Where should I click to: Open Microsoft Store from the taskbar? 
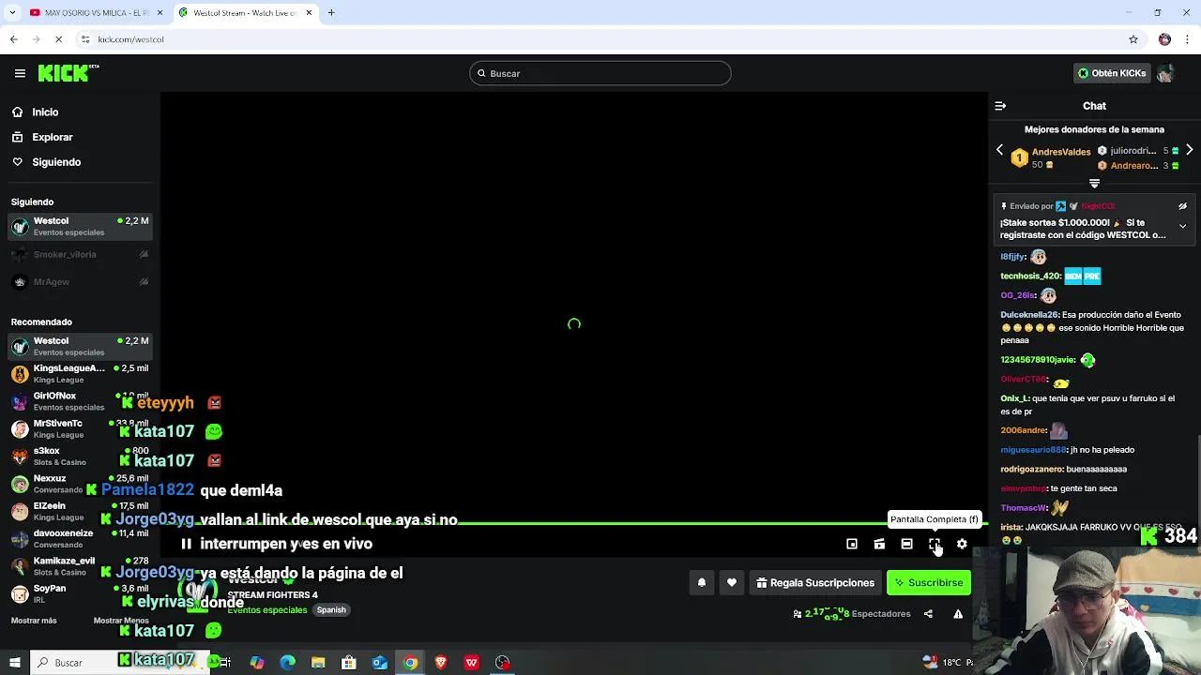click(x=349, y=663)
